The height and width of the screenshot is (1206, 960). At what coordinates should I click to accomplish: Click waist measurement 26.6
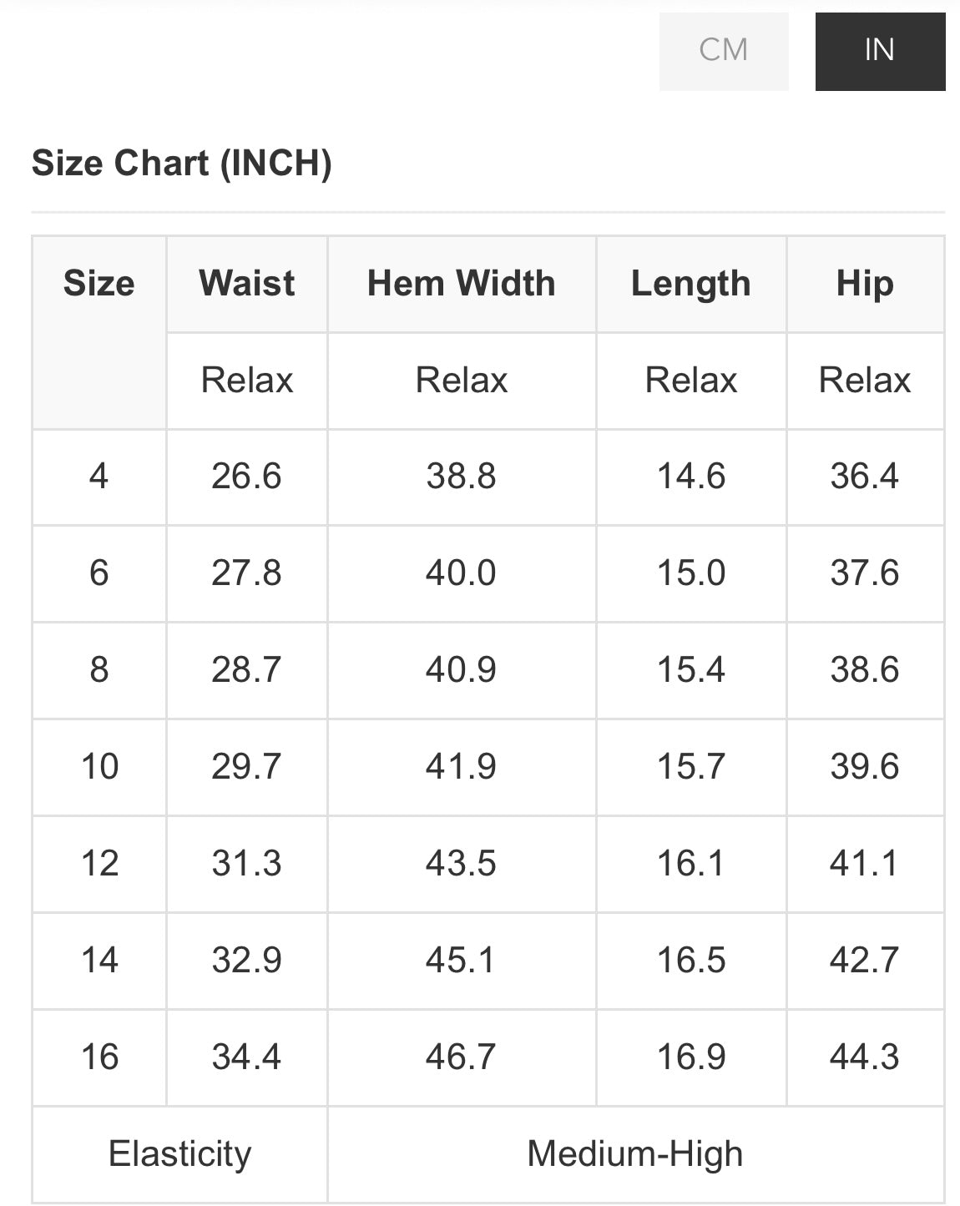click(x=247, y=477)
